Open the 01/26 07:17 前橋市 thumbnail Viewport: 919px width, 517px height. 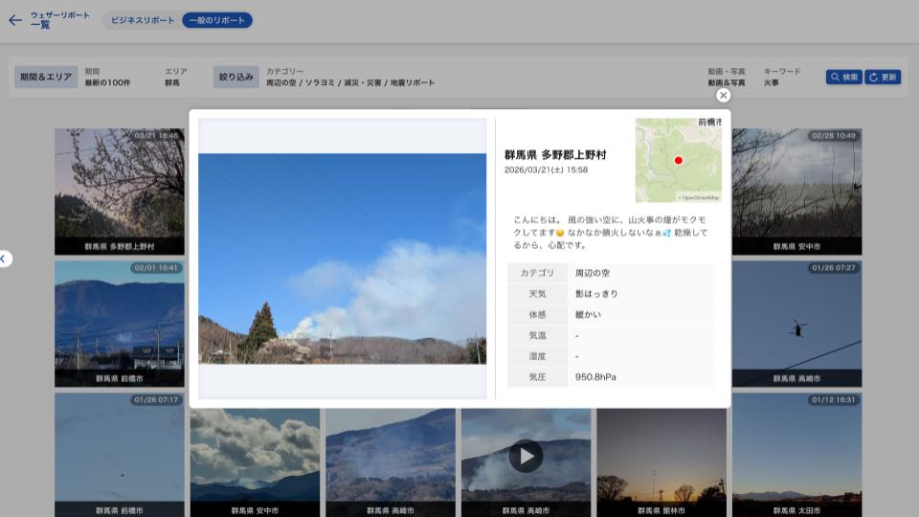[x=119, y=454]
